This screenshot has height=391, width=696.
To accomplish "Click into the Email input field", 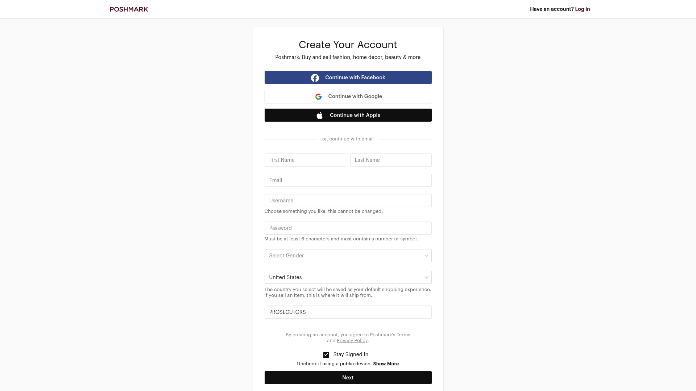I will [348, 180].
